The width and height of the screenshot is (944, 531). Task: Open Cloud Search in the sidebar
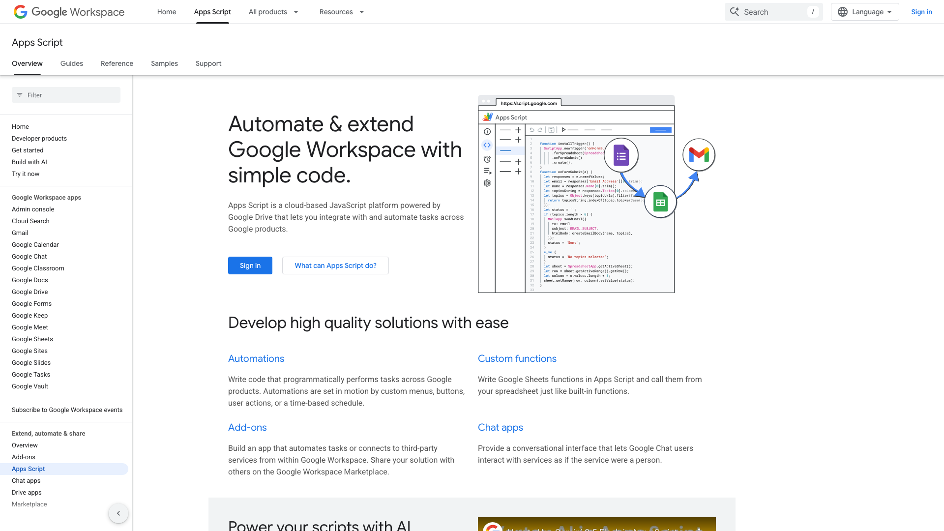(30, 221)
